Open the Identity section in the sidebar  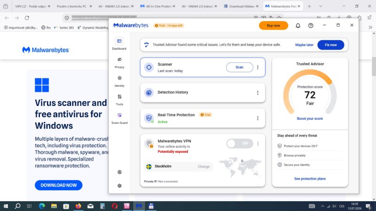click(x=119, y=81)
